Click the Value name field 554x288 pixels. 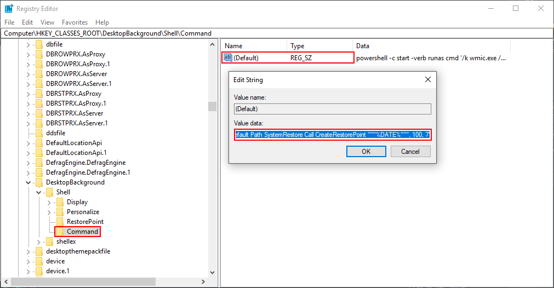[x=333, y=109]
